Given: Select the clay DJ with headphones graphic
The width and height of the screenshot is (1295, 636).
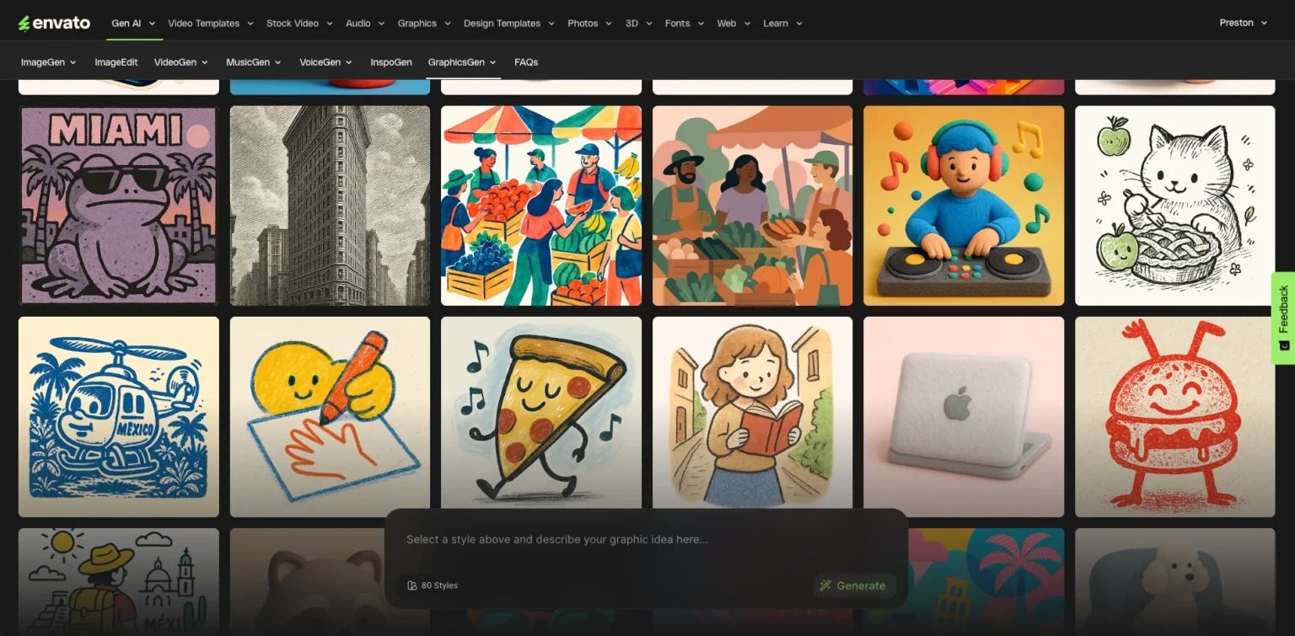Looking at the screenshot, I should tap(964, 206).
